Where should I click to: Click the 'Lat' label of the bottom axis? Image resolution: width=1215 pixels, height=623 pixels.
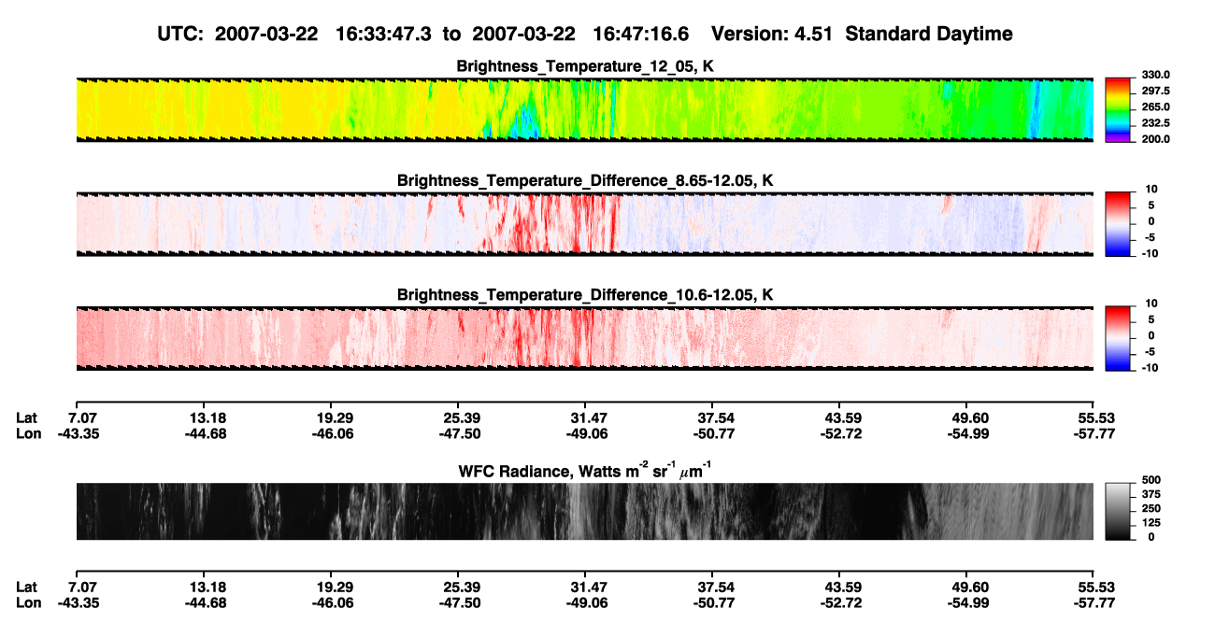[27, 587]
